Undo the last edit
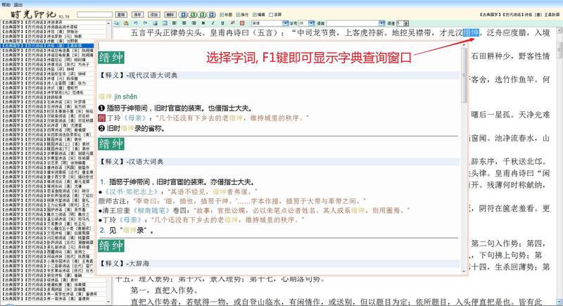The image size is (563, 306). click(x=136, y=23)
